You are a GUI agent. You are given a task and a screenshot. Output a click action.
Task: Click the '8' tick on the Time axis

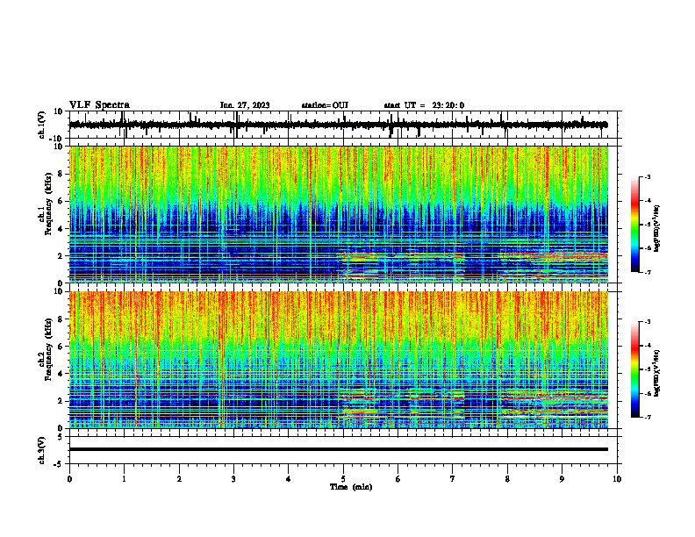(x=507, y=479)
